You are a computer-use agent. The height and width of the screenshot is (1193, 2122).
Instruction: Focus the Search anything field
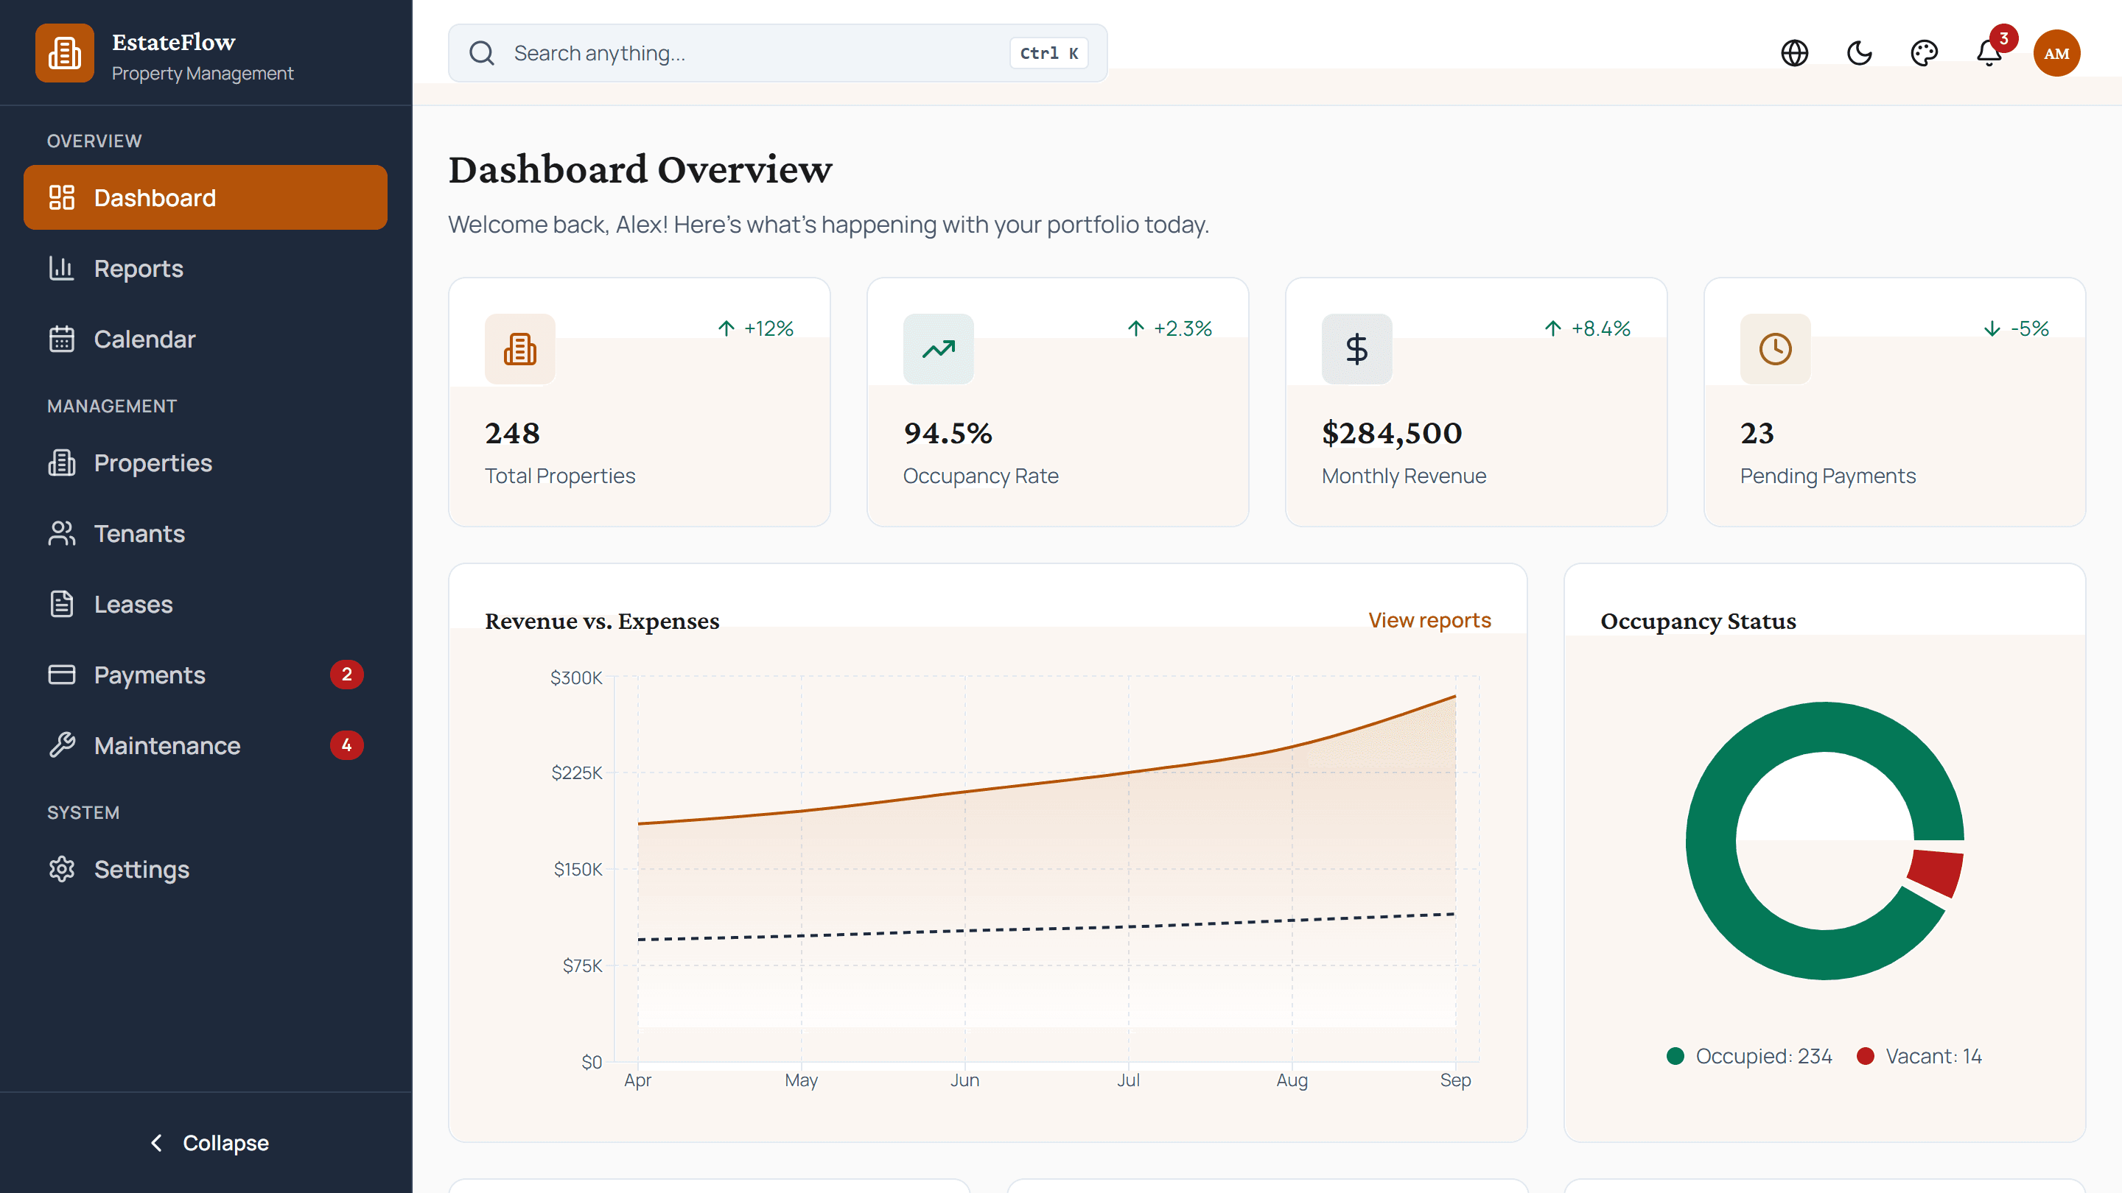[x=777, y=53]
